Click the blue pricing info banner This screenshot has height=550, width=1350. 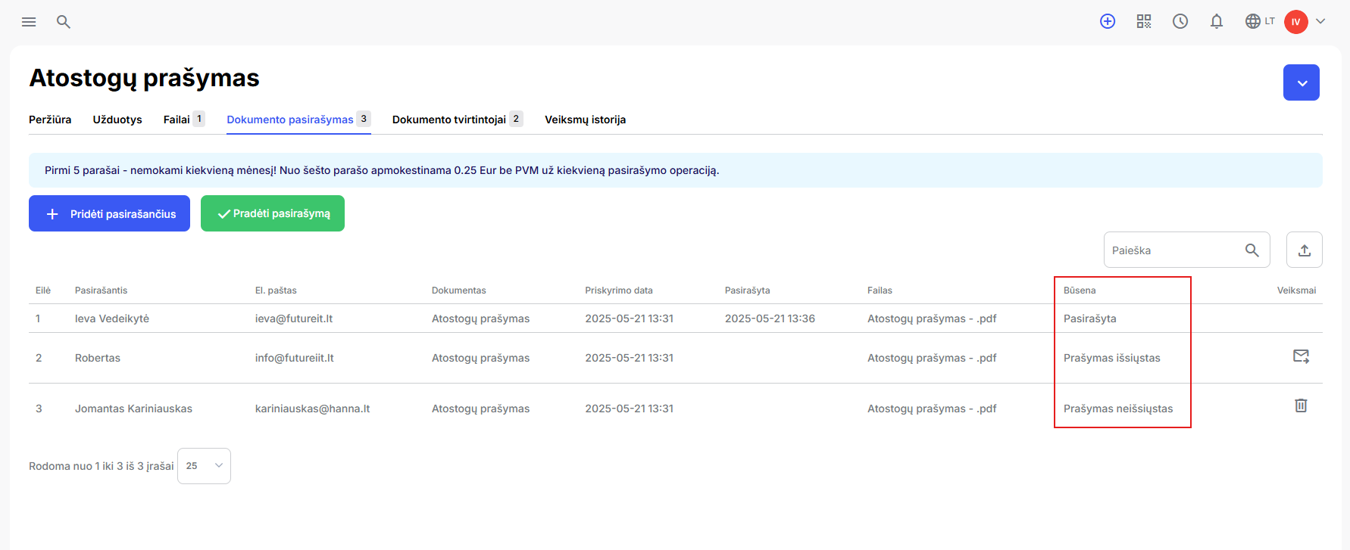coord(676,170)
